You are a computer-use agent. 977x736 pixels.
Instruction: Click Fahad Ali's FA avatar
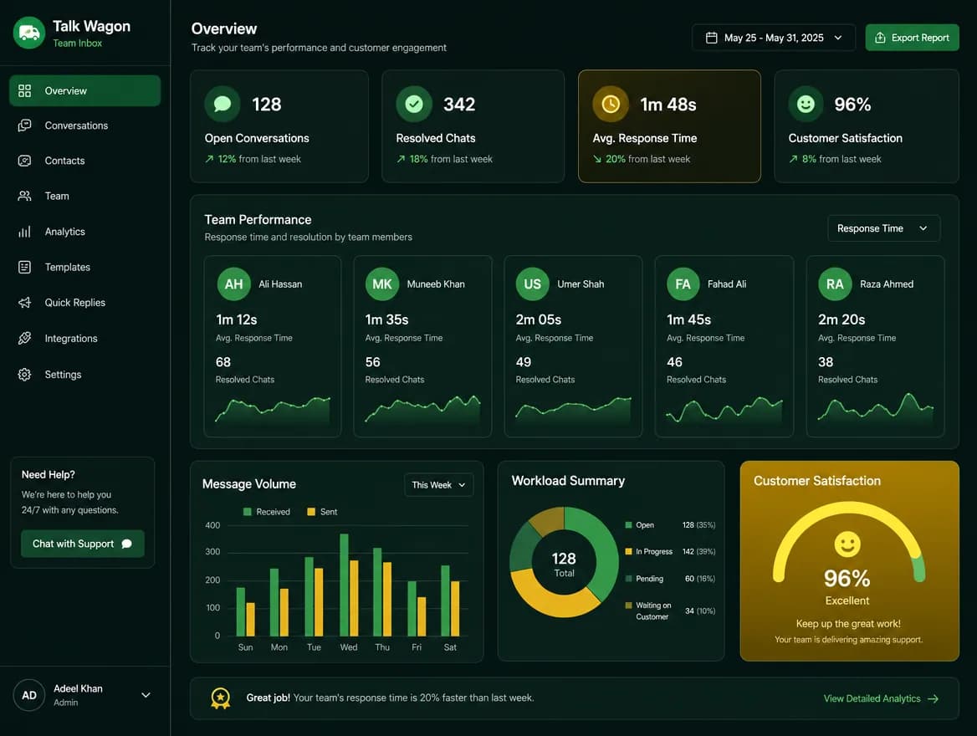tap(683, 284)
